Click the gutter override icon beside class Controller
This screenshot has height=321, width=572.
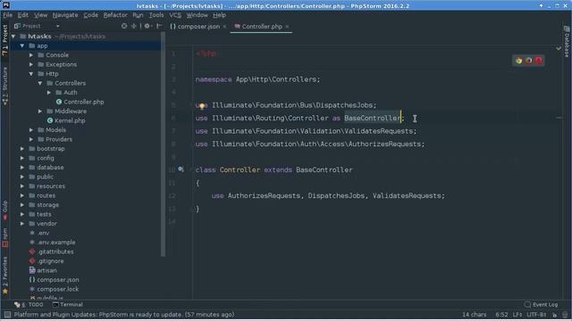(x=181, y=169)
